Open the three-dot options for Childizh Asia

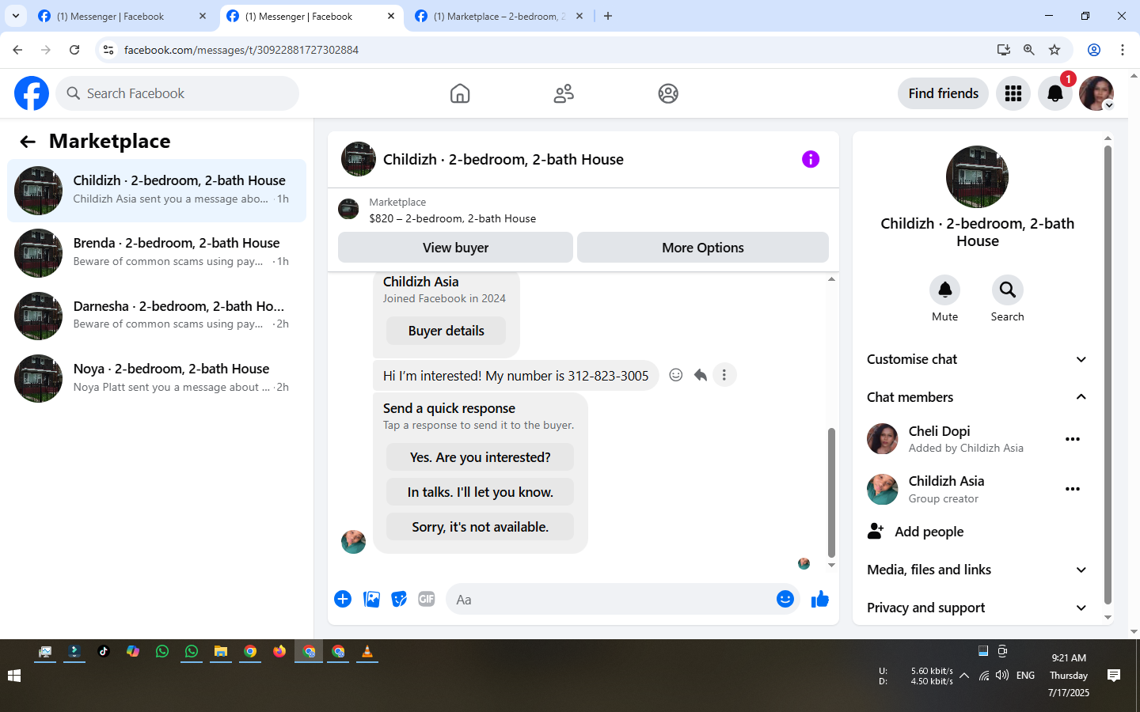pyautogui.click(x=1073, y=489)
